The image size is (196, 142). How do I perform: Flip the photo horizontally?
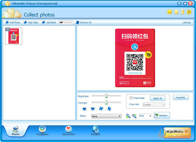101,109
